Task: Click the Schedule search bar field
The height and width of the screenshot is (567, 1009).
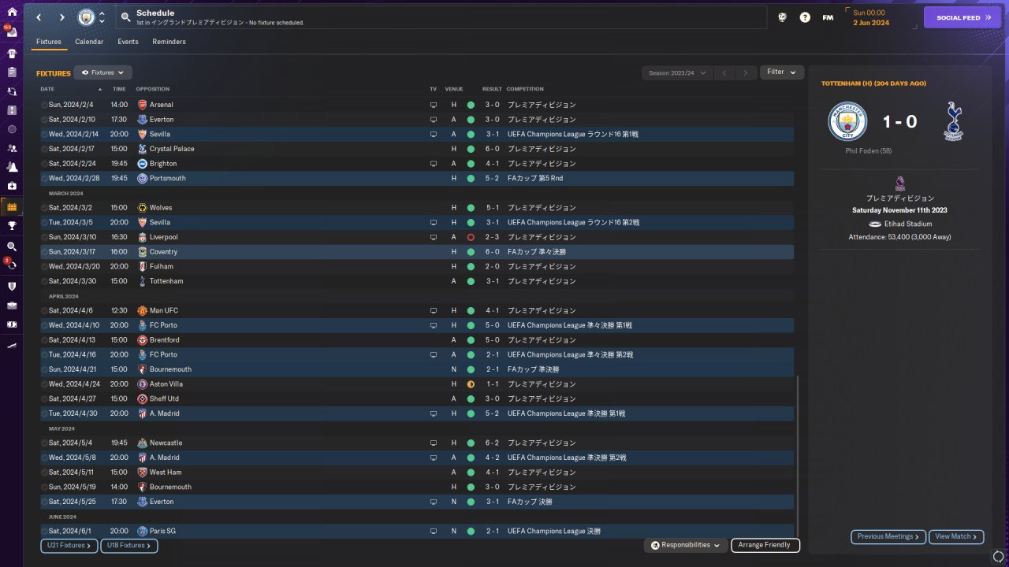Action: [441, 17]
